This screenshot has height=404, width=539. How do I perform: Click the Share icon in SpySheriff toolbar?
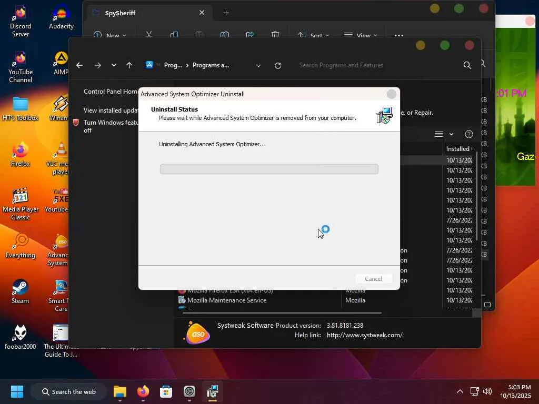click(250, 35)
